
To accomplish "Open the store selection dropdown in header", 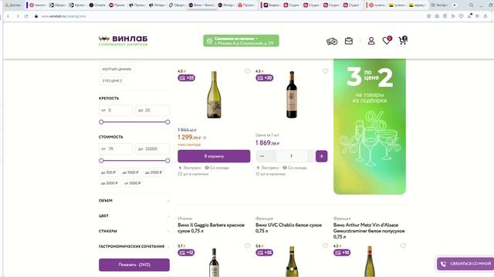I will click(x=241, y=41).
